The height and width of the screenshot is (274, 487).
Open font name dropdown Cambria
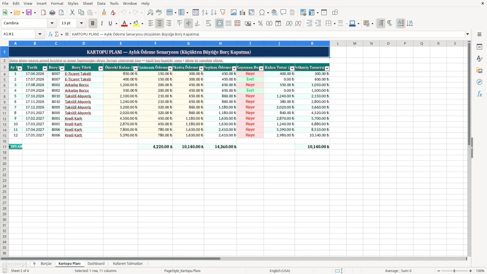point(52,24)
